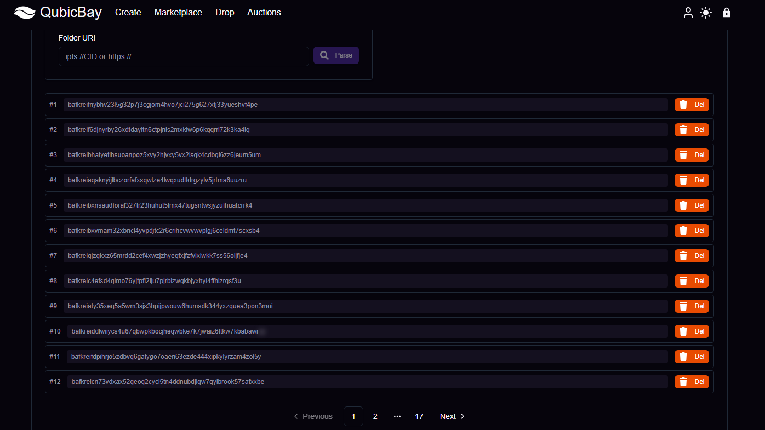
Task: Navigate to Auctions section
Action: [264, 12]
